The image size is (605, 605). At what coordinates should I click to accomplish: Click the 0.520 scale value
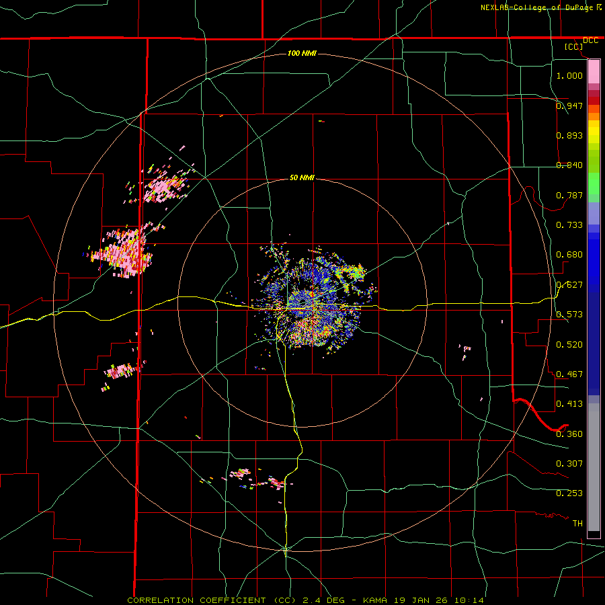point(569,345)
